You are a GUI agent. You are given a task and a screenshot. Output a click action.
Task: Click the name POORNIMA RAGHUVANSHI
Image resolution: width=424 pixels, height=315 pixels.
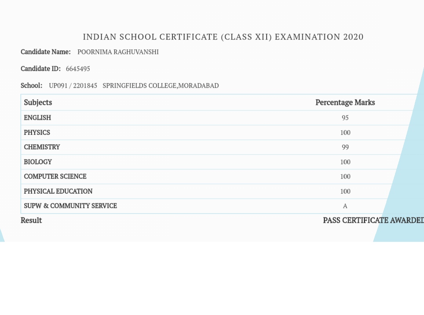point(118,52)
